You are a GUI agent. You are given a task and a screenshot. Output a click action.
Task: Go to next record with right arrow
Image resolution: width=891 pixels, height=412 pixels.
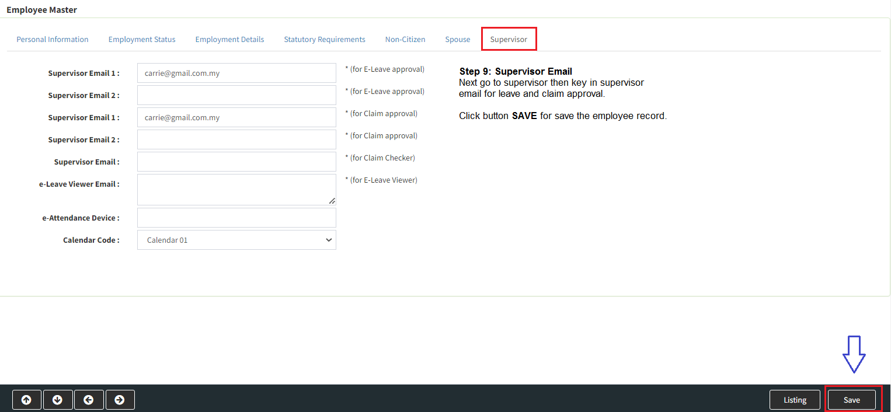tap(120, 400)
